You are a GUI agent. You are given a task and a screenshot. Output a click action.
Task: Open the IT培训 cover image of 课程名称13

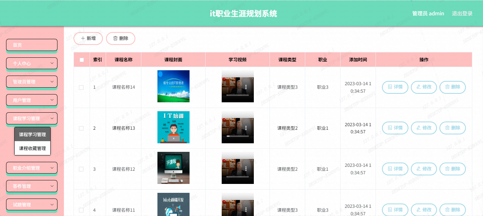pos(173,127)
